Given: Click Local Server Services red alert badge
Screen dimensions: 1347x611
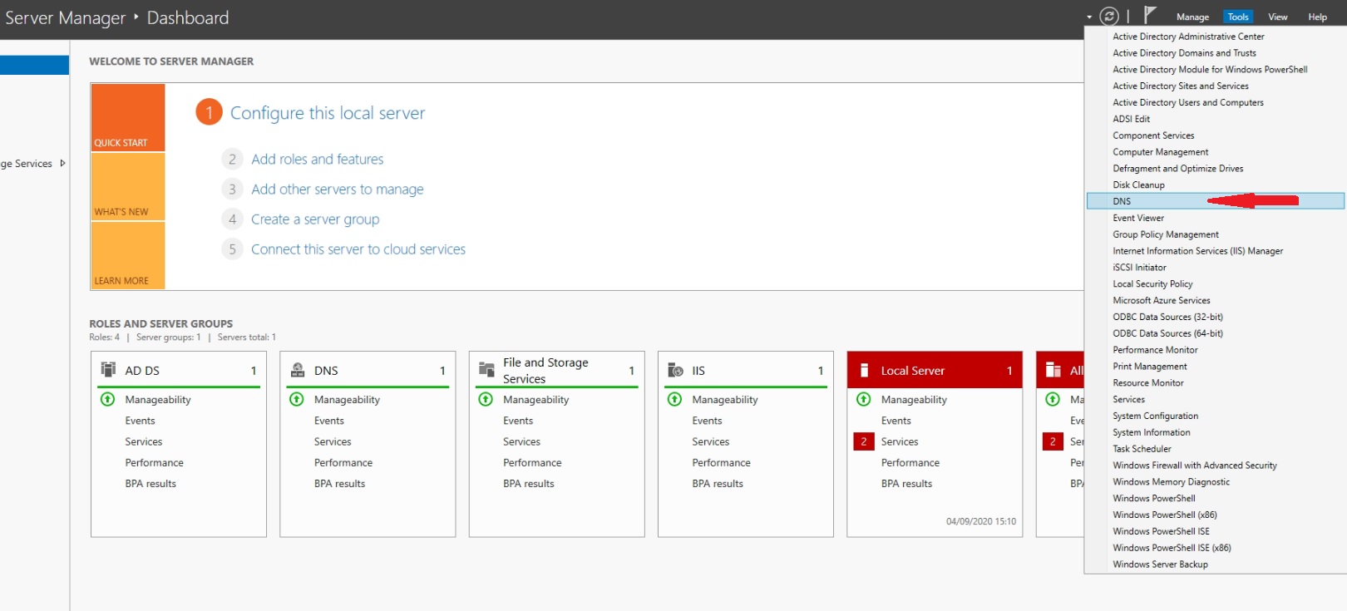Looking at the screenshot, I should pyautogui.click(x=864, y=441).
